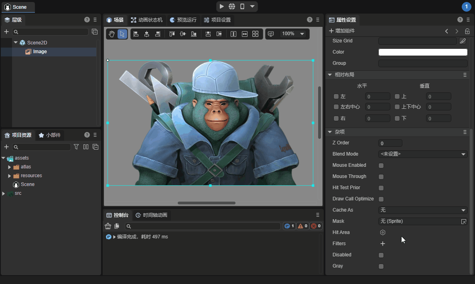This screenshot has width=475, height=284.
Task: Add a new asset in project resources
Action: point(6,147)
